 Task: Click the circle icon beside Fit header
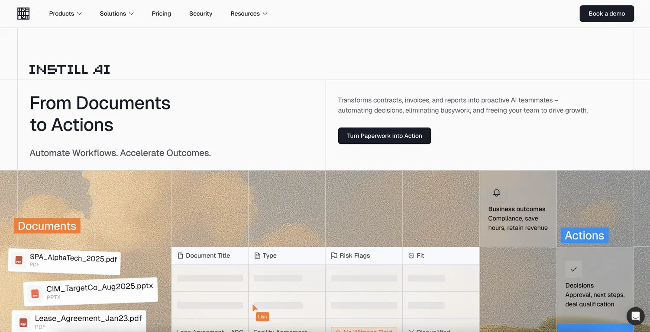pos(411,255)
